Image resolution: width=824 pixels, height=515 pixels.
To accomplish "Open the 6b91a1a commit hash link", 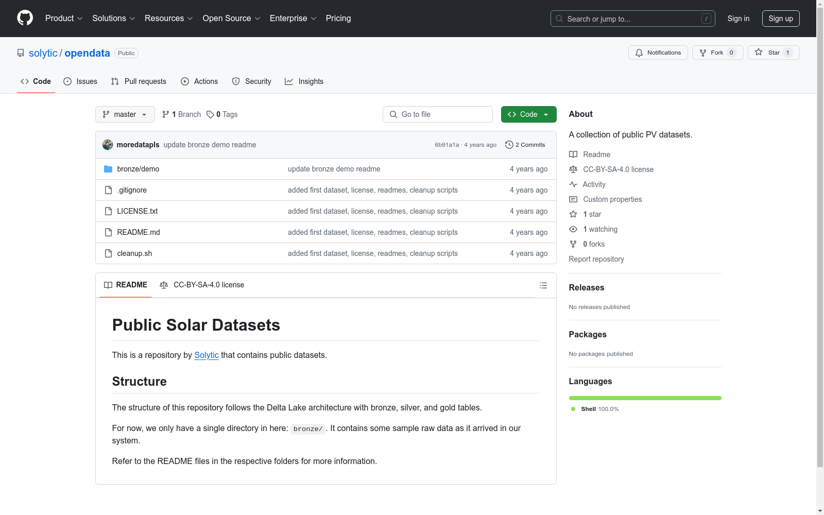I will click(447, 145).
